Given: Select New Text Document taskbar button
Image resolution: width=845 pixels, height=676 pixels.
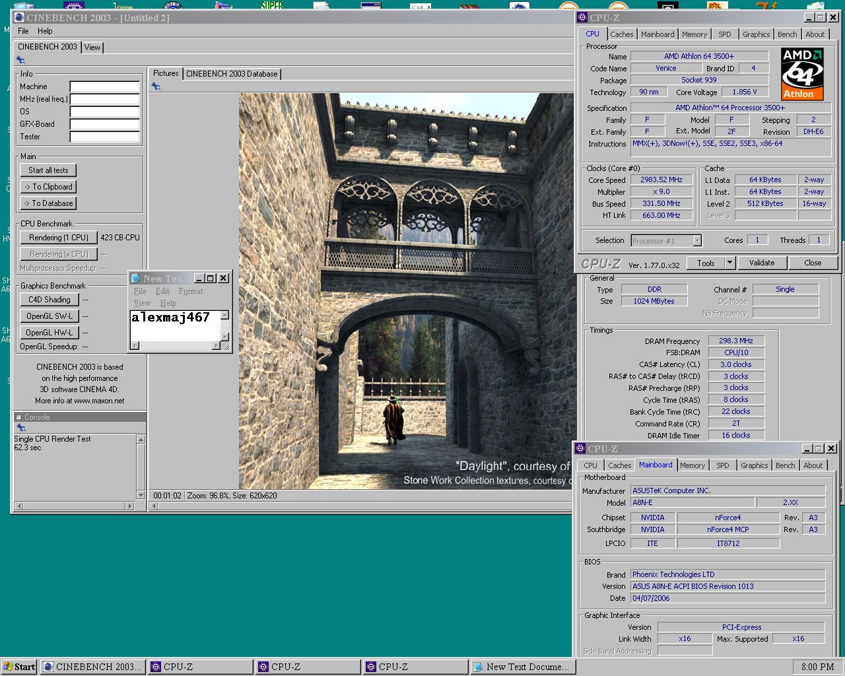Looking at the screenshot, I should pyautogui.click(x=523, y=667).
